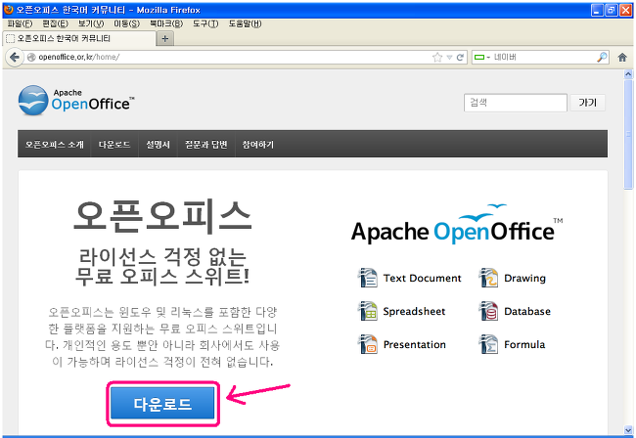This screenshot has width=636, height=438.
Task: Click the site identity globe icon
Action: pos(31,57)
